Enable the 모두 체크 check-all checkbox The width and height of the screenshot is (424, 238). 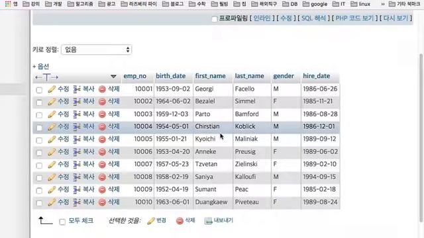tap(62, 222)
